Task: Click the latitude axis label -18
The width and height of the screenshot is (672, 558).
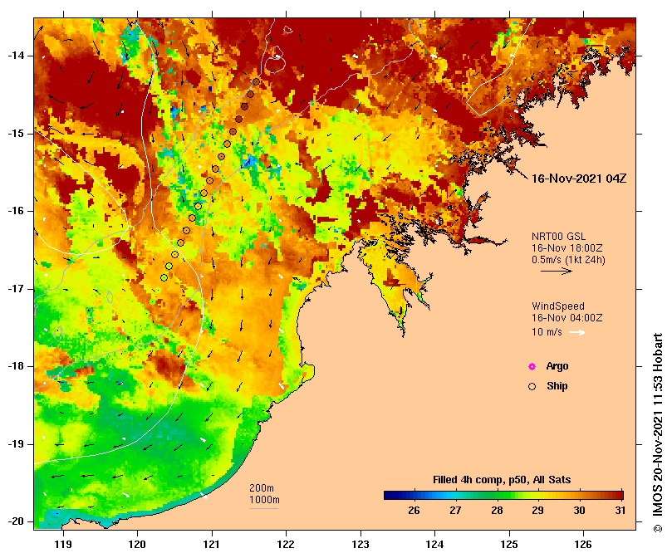Action: click(x=16, y=366)
